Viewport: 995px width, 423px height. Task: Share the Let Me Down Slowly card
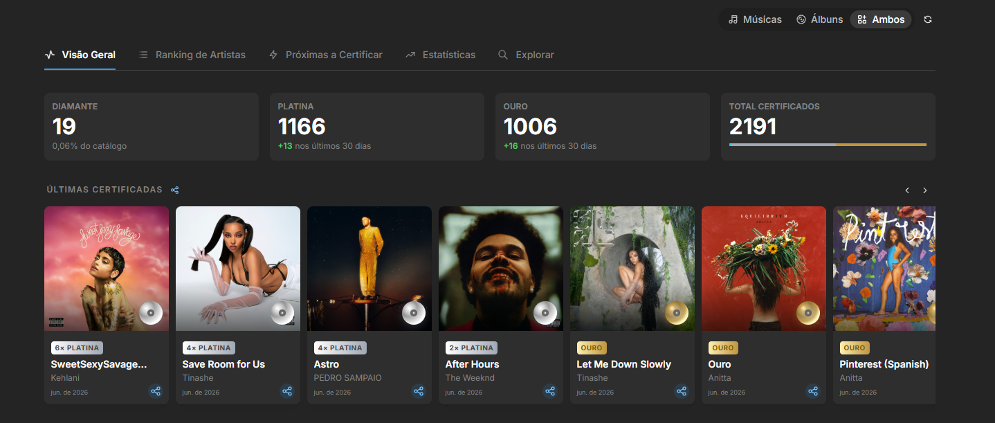point(682,391)
